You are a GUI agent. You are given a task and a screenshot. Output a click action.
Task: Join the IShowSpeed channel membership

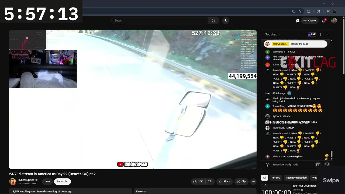(x=47, y=182)
